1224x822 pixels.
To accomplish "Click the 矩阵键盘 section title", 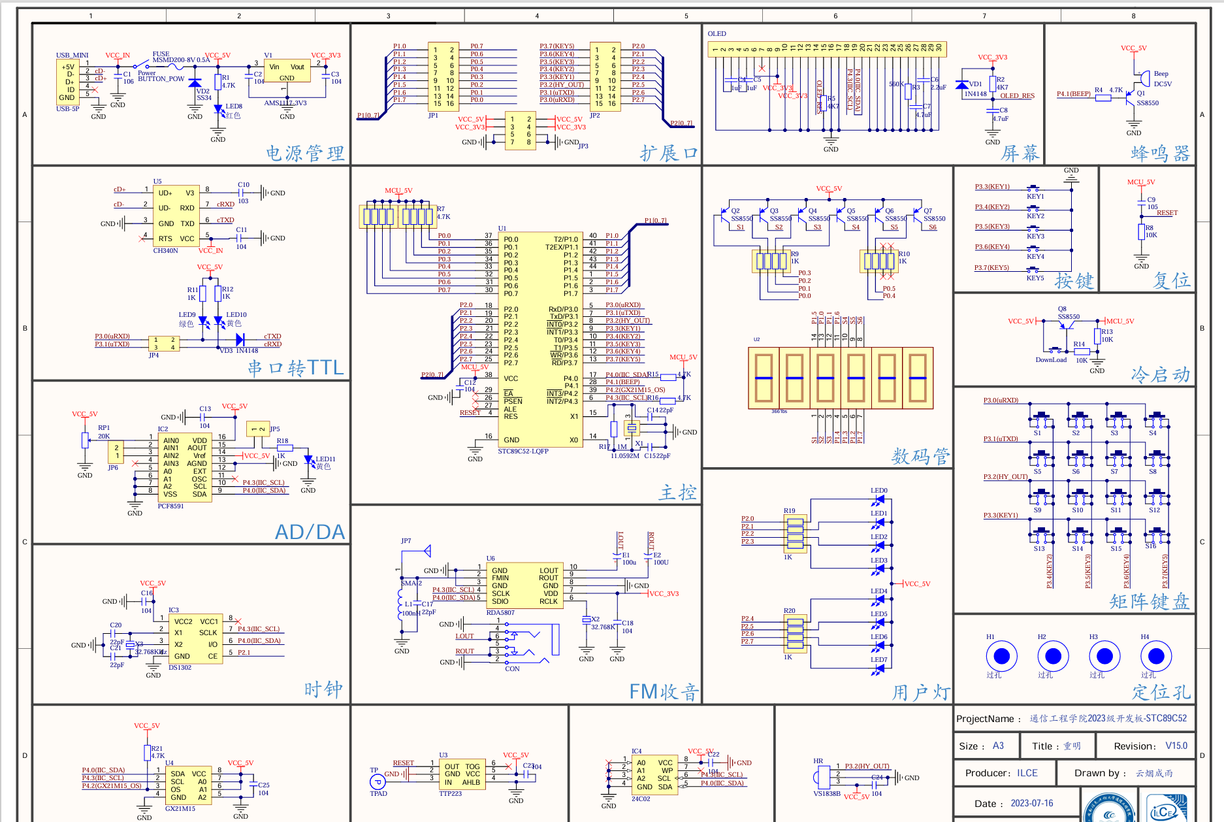I will [1150, 600].
